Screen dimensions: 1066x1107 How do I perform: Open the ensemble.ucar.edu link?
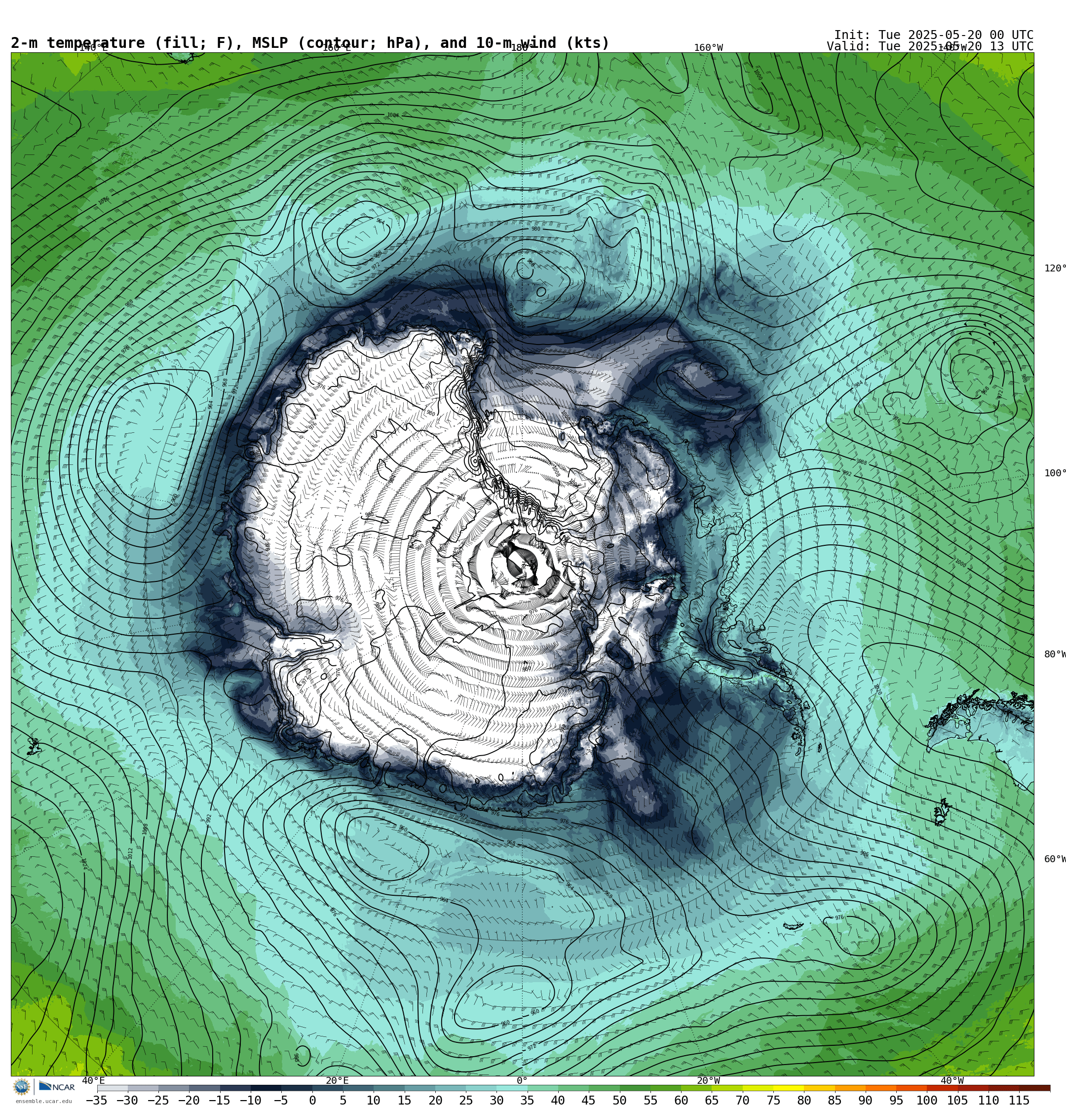point(43,1102)
